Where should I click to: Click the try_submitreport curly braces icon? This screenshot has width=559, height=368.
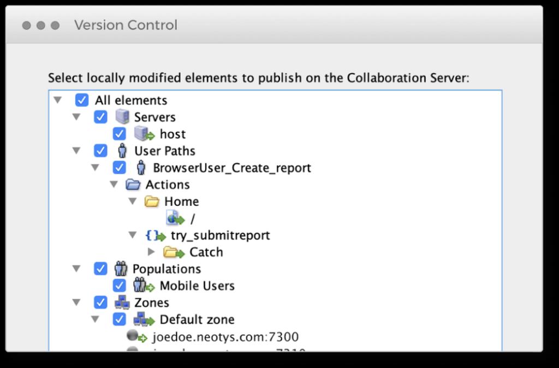(x=155, y=235)
